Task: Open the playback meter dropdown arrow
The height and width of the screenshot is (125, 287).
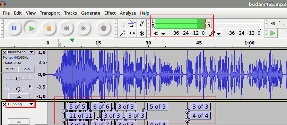Action: click(x=163, y=34)
